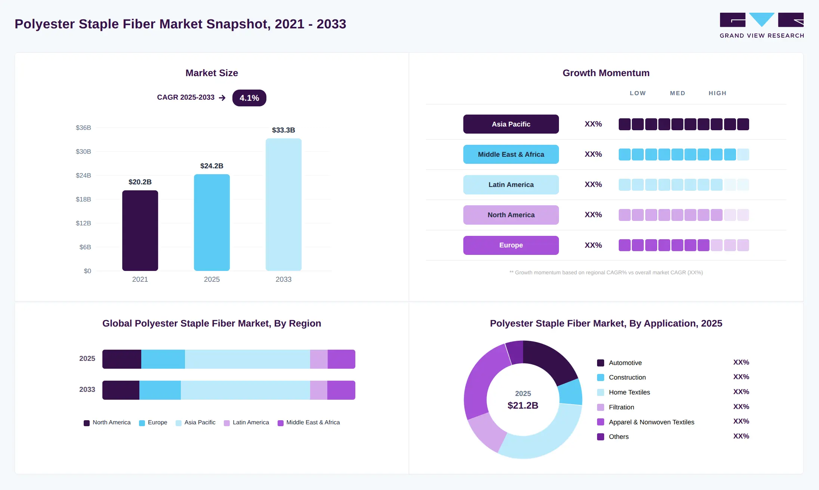Click the Automotive legend swatch
This screenshot has height=490, width=819.
(601, 363)
